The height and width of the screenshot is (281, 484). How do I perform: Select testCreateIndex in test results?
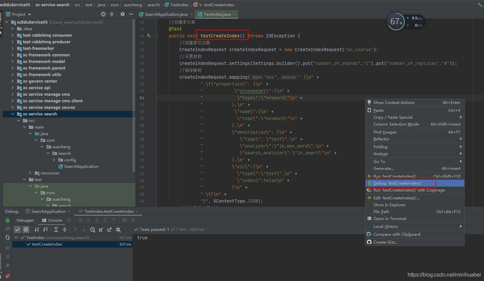click(x=72, y=244)
